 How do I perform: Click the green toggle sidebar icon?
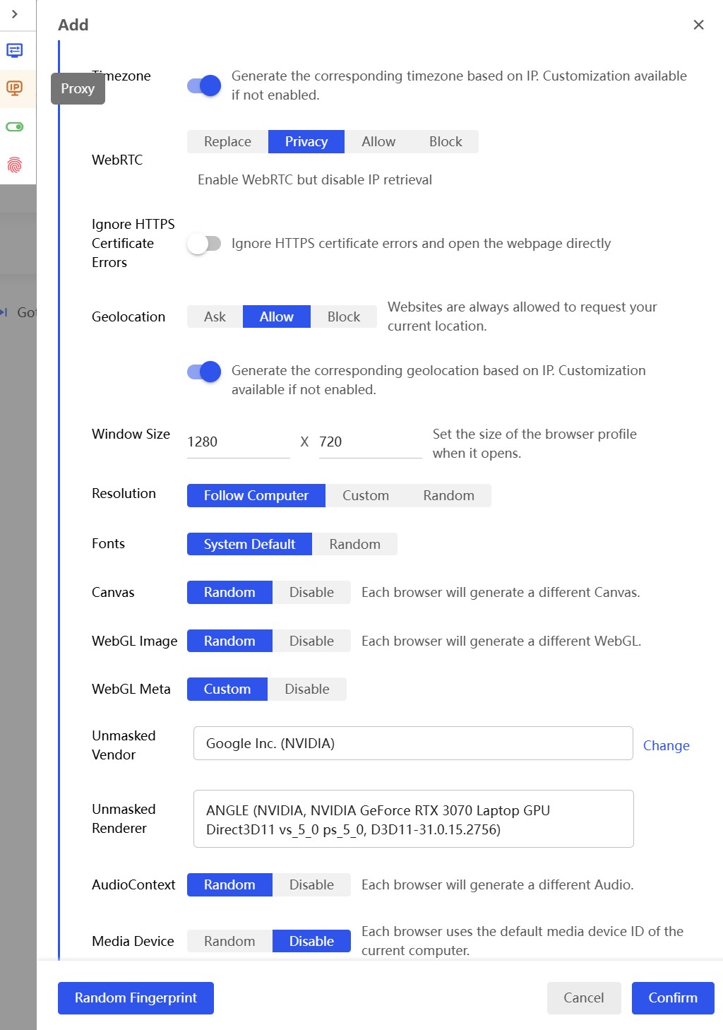(14, 127)
